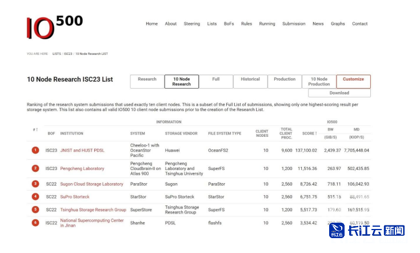The height and width of the screenshot is (253, 420).
Task: Open JNIST and HUST PDSL link
Action: (x=82, y=150)
